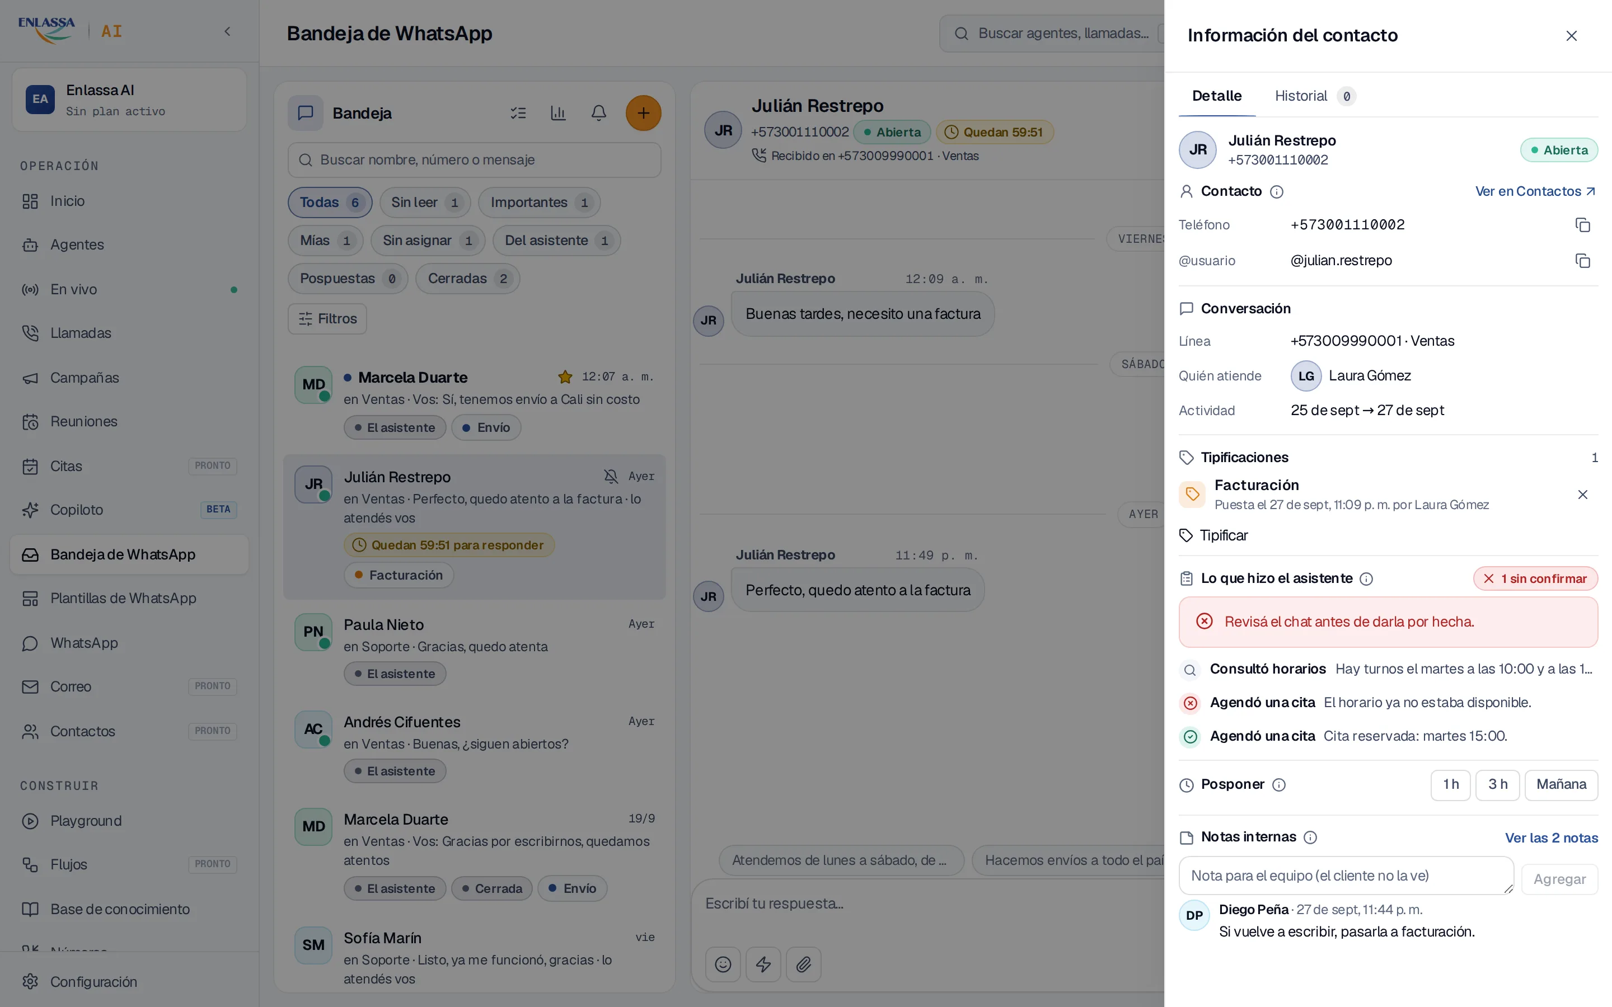Toggle star on Marcela Duarte conversation

click(565, 377)
